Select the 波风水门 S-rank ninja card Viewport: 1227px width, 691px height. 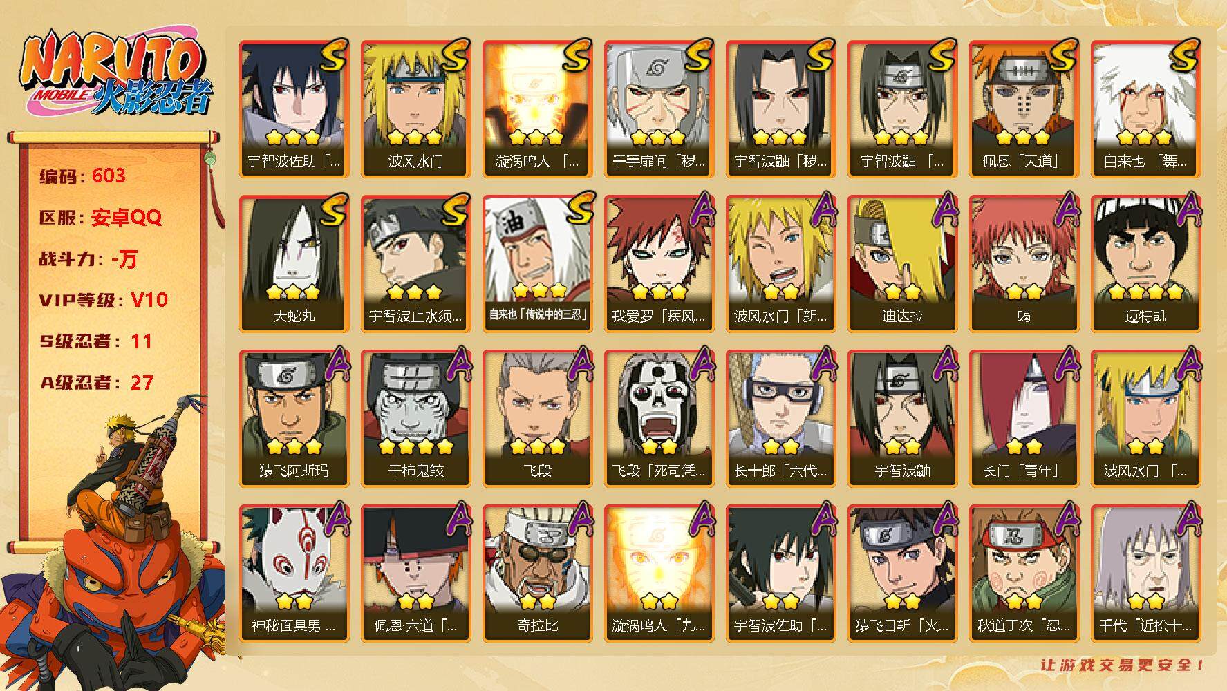(x=415, y=108)
